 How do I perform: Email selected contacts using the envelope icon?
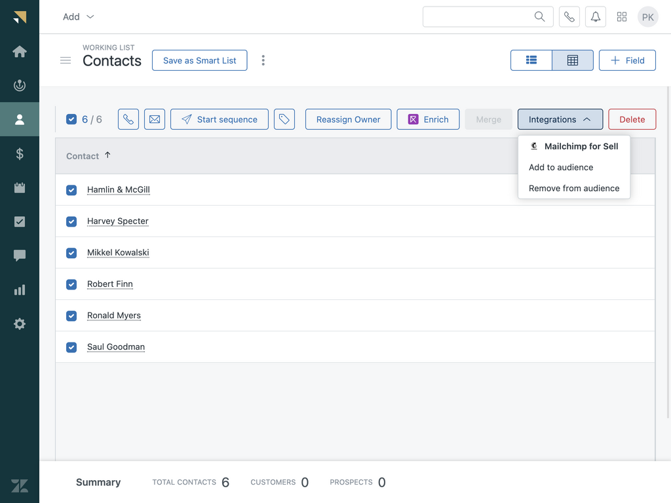pos(155,119)
